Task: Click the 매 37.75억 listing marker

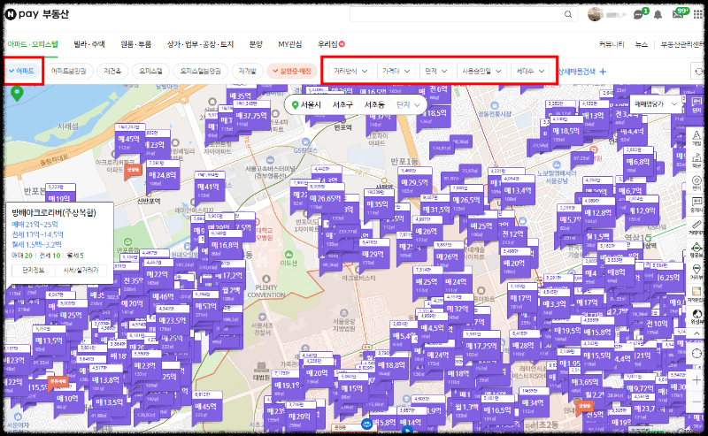Action: click(x=252, y=119)
